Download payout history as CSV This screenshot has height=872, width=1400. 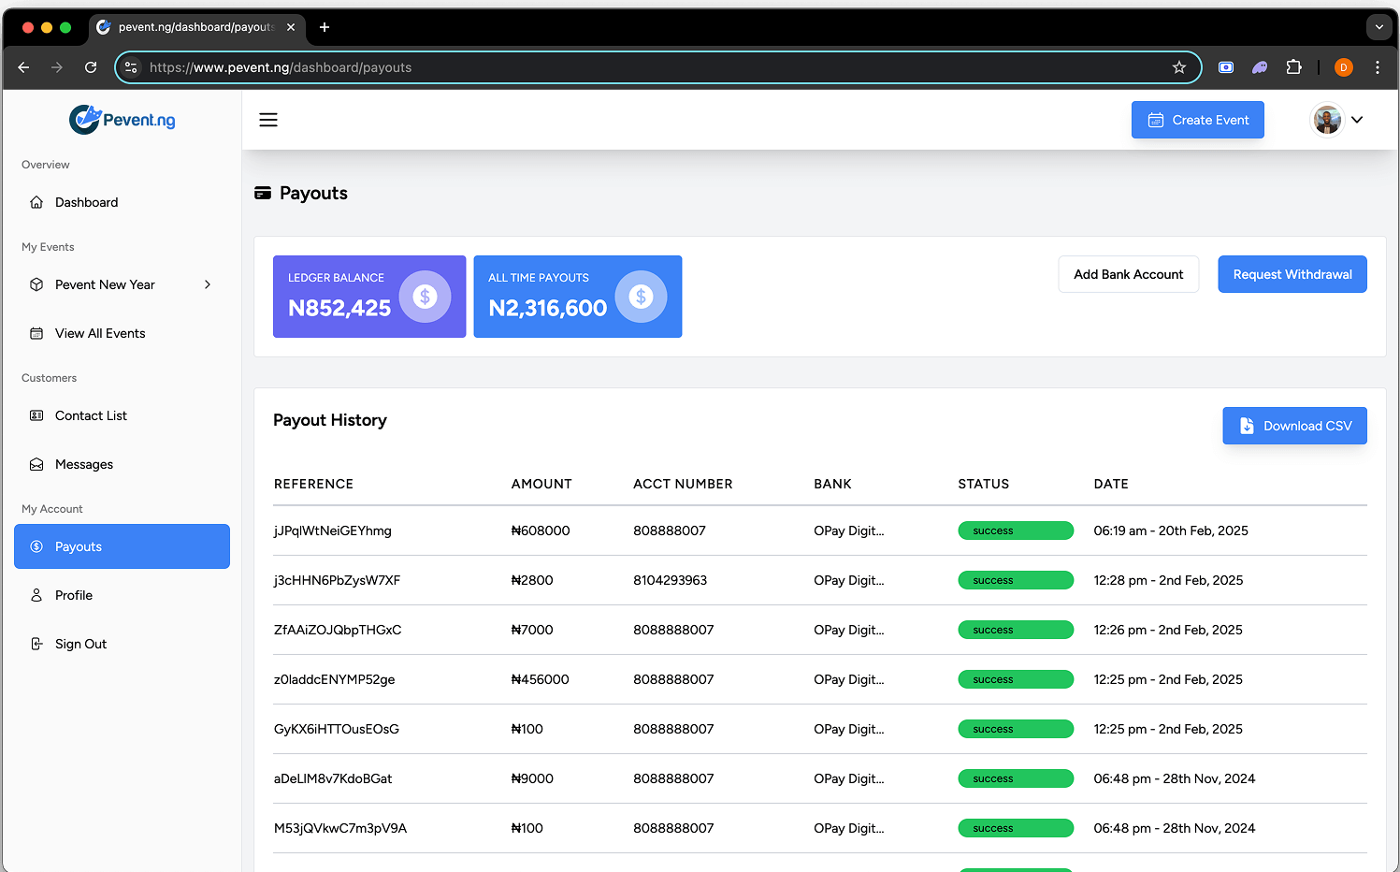coord(1294,426)
